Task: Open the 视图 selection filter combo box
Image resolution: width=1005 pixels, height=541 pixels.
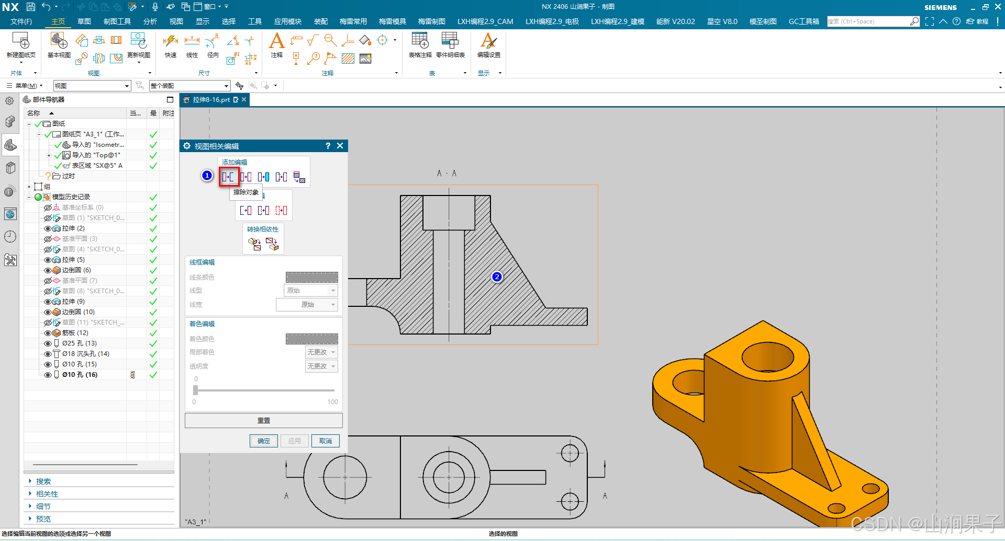Action: [92, 86]
